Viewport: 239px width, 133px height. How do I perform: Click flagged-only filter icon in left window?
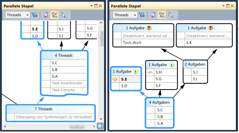click(35, 15)
